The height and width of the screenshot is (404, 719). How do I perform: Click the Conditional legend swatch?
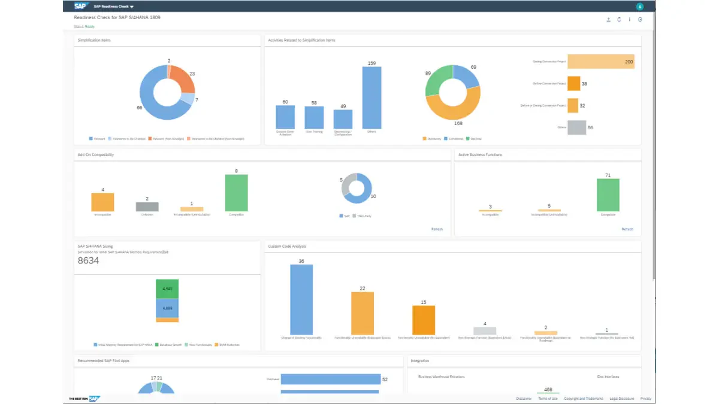click(445, 139)
